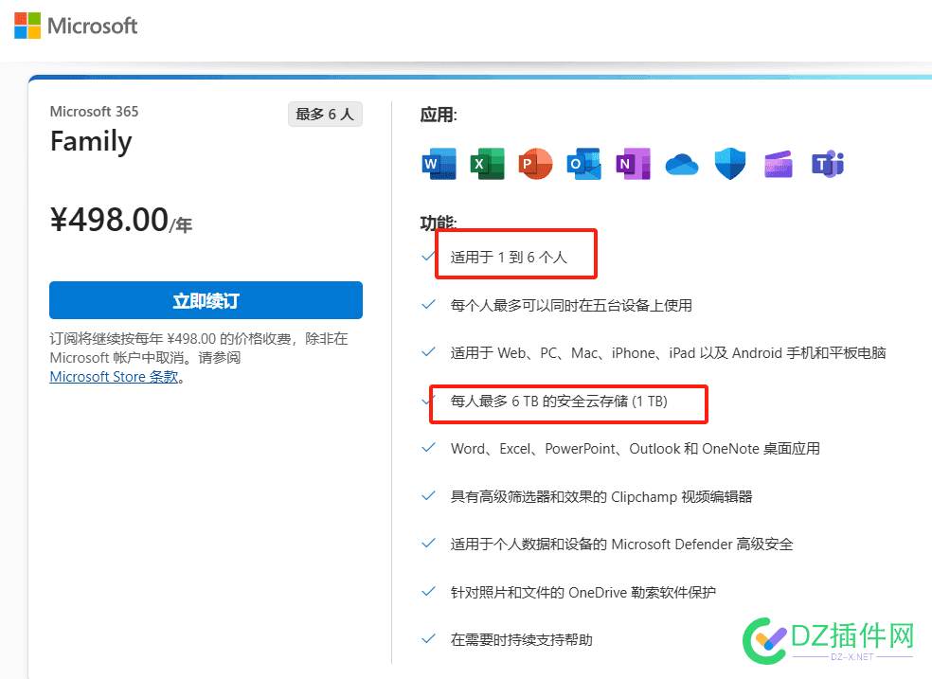Image resolution: width=932 pixels, height=679 pixels.
Task: Click the Microsoft Teams icon
Action: pyautogui.click(x=828, y=164)
